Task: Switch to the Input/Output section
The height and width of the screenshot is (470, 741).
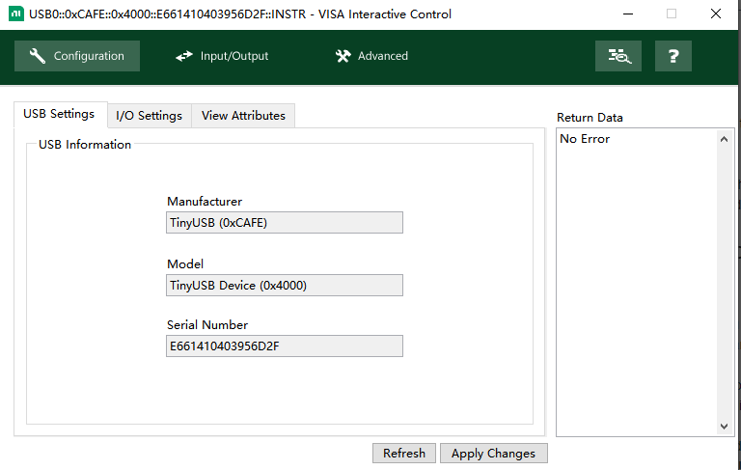Action: [x=222, y=56]
